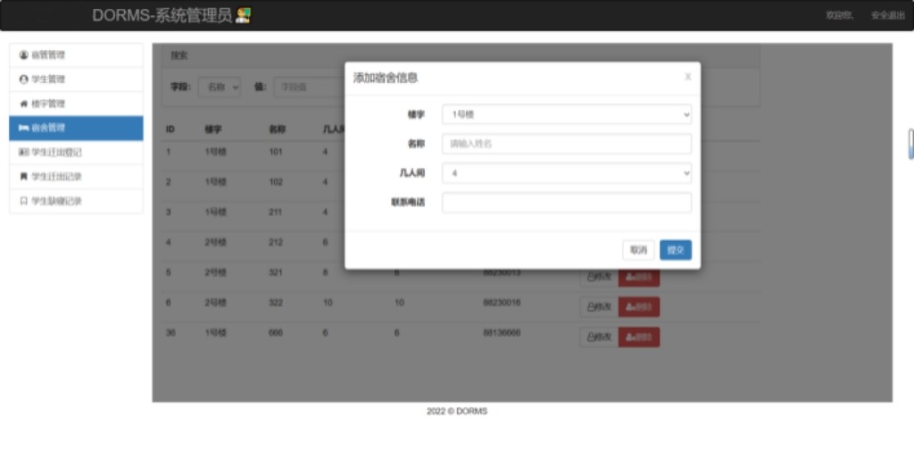Open the 字段 dropdown in search panel
The height and width of the screenshot is (450, 914).
[220, 87]
